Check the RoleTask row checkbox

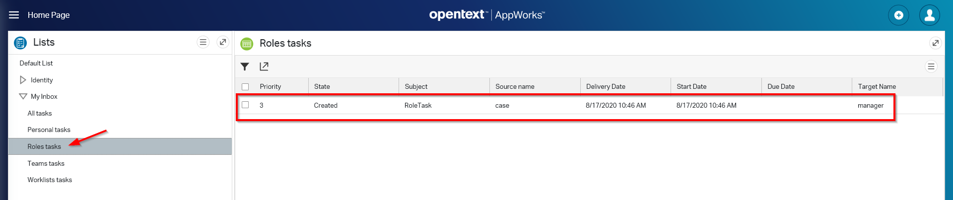pyautogui.click(x=245, y=105)
